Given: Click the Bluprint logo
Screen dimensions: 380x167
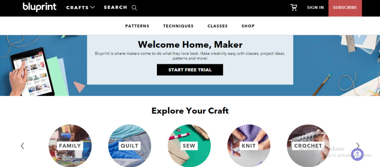Looking at the screenshot, I should pos(39,7).
